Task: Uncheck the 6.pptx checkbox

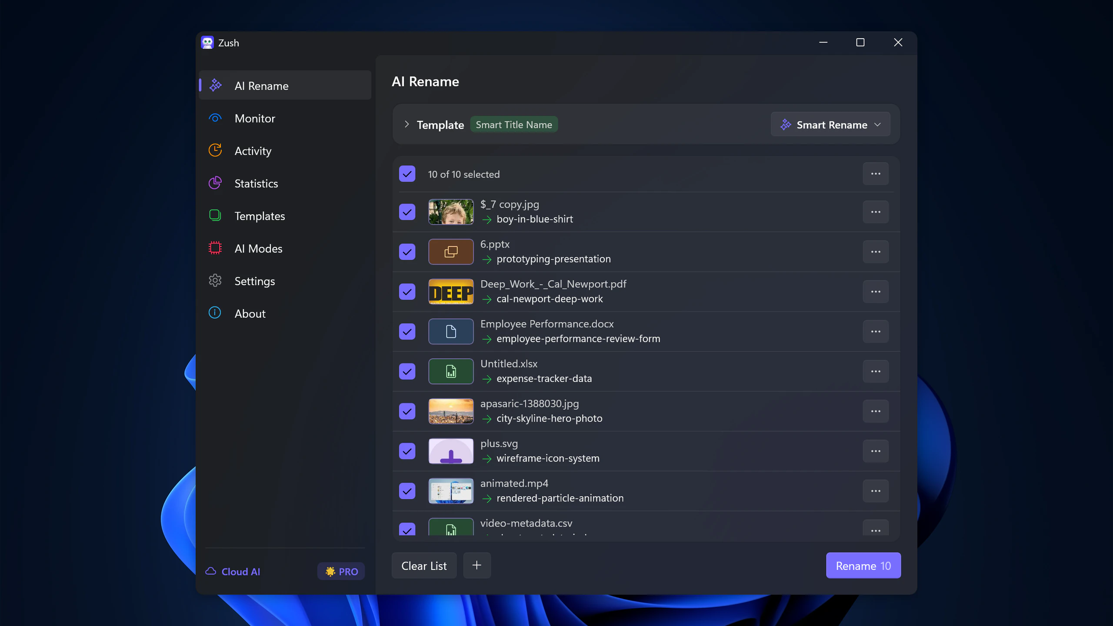Action: (x=407, y=252)
